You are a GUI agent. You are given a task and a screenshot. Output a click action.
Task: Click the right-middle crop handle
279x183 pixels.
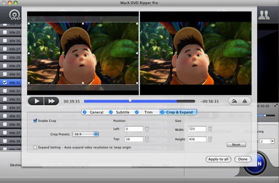coord(137,53)
